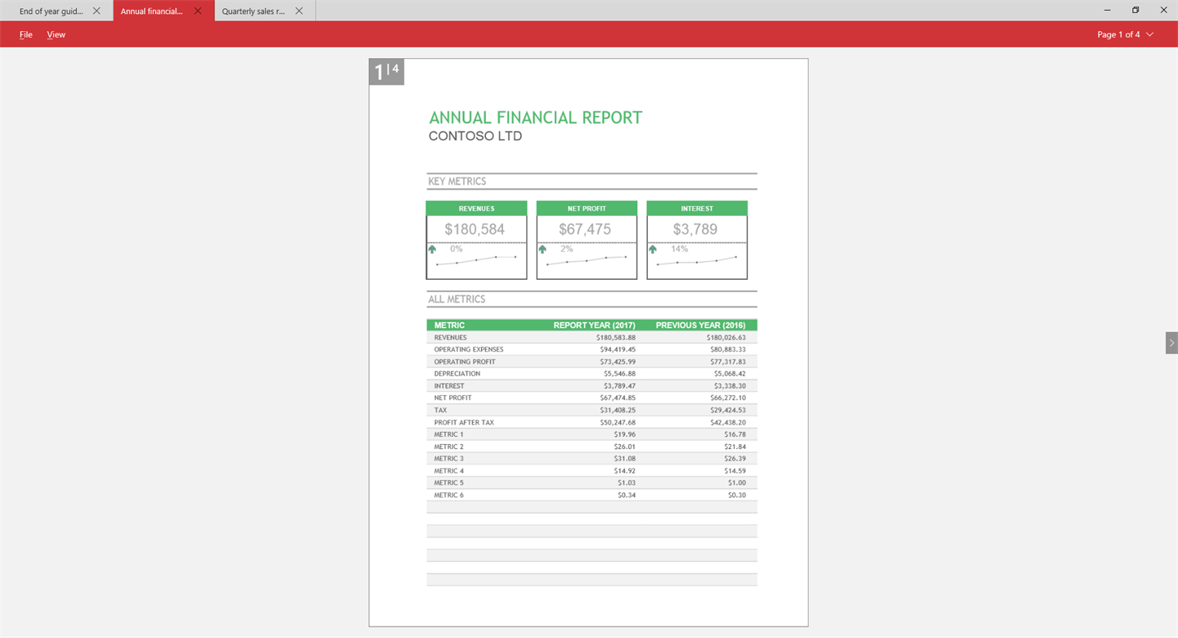Select the TAX row label

point(441,411)
